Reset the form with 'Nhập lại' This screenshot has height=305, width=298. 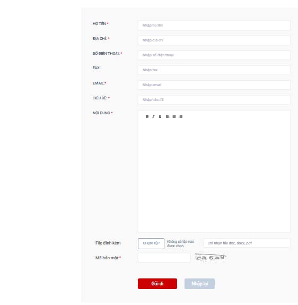[x=199, y=284]
